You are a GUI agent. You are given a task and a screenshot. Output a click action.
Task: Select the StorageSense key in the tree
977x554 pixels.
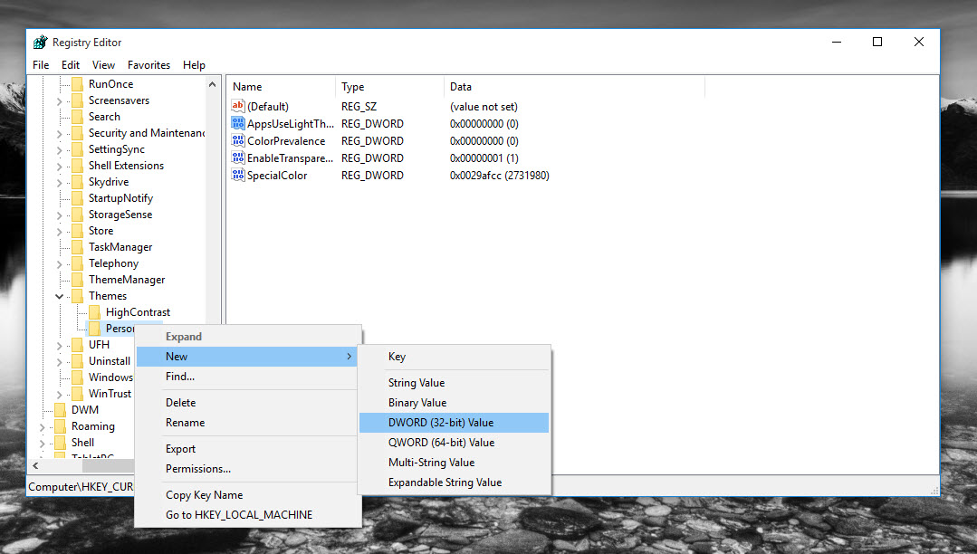(120, 215)
